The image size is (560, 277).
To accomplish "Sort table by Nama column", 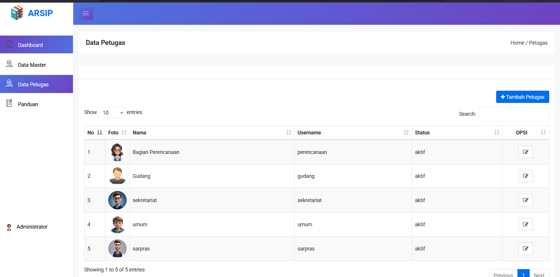I will (212, 133).
